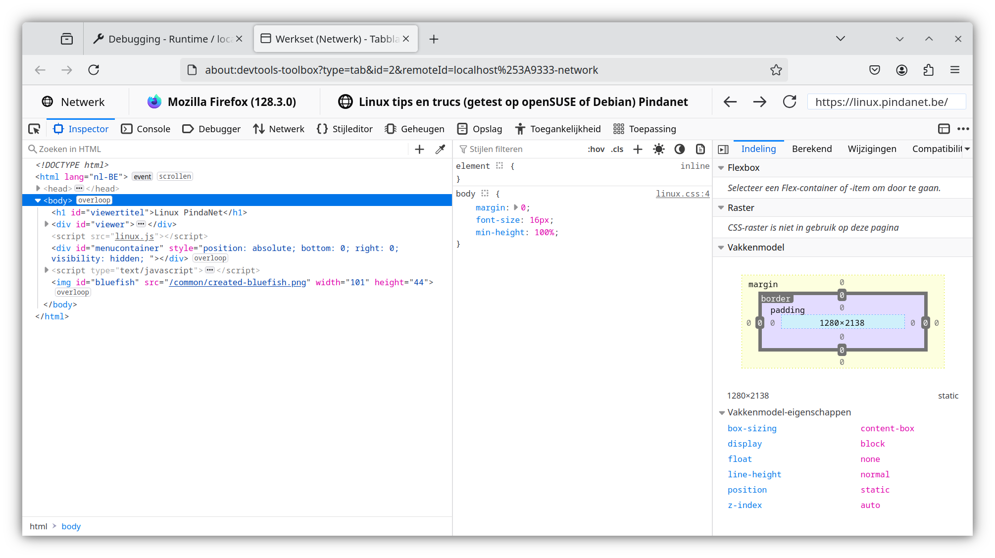Reload the remote page in toolbox

tap(790, 102)
